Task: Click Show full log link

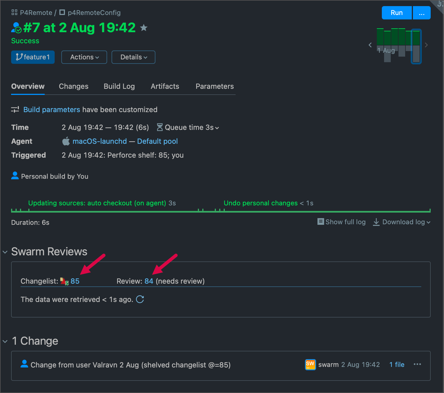Action: coord(345,222)
